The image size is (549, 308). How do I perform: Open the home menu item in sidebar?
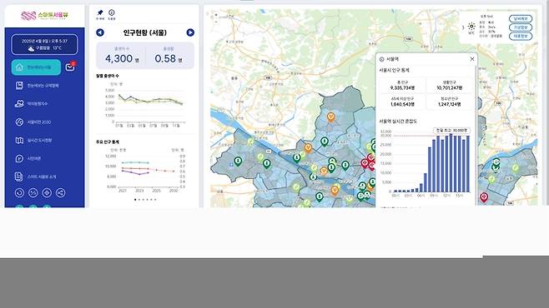pyautogui.click(x=36, y=67)
